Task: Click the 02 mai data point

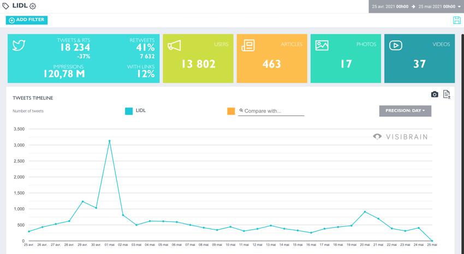Action: 123,215
